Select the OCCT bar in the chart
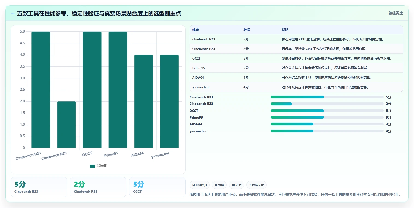The height and width of the screenshot is (208, 414). (92, 90)
